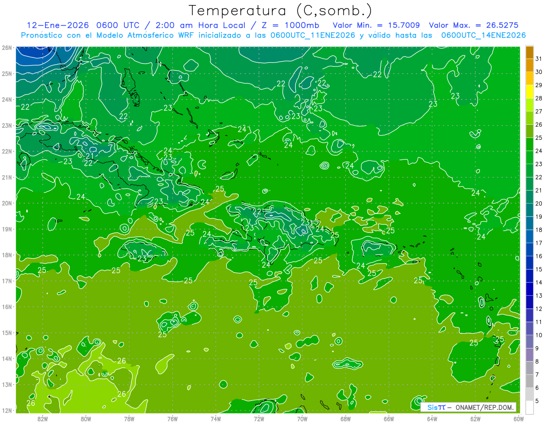551x425 pixels.
Task: Click the color bar label '10'
Action: point(539,335)
